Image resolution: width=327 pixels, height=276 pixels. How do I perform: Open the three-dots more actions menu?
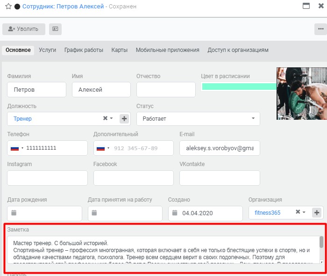click(321, 29)
